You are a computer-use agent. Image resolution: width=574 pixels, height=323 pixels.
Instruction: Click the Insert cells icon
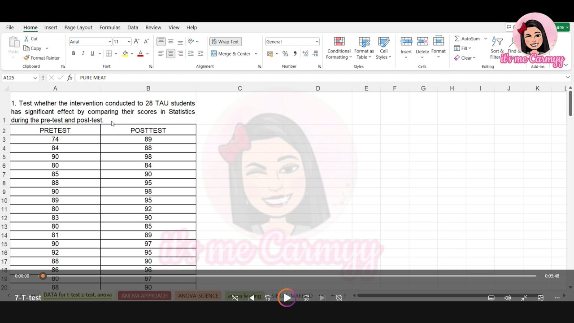pos(406,41)
